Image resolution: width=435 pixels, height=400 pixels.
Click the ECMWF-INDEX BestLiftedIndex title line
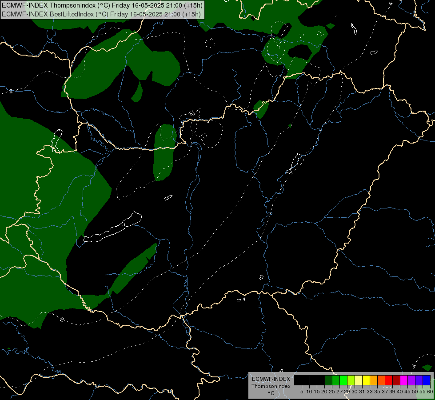tap(101, 14)
